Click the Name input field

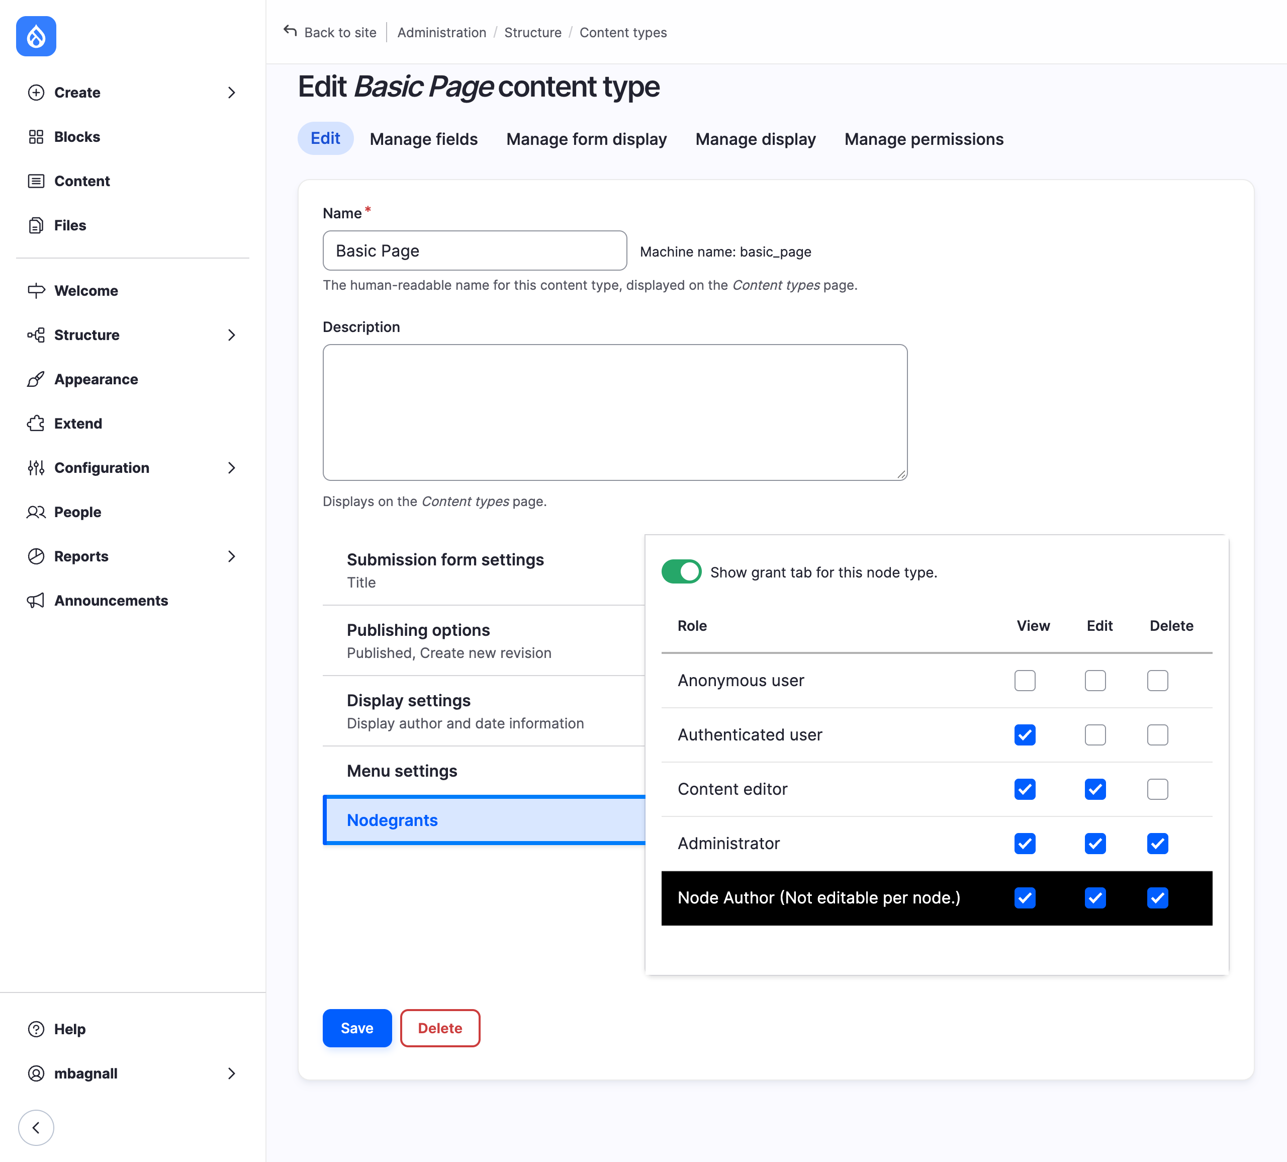click(475, 251)
